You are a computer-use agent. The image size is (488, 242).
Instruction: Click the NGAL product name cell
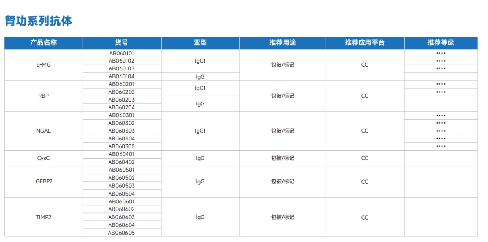coord(43,131)
